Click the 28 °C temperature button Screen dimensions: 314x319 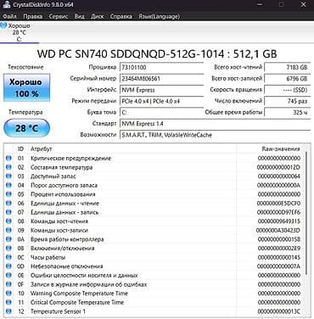coord(26,128)
